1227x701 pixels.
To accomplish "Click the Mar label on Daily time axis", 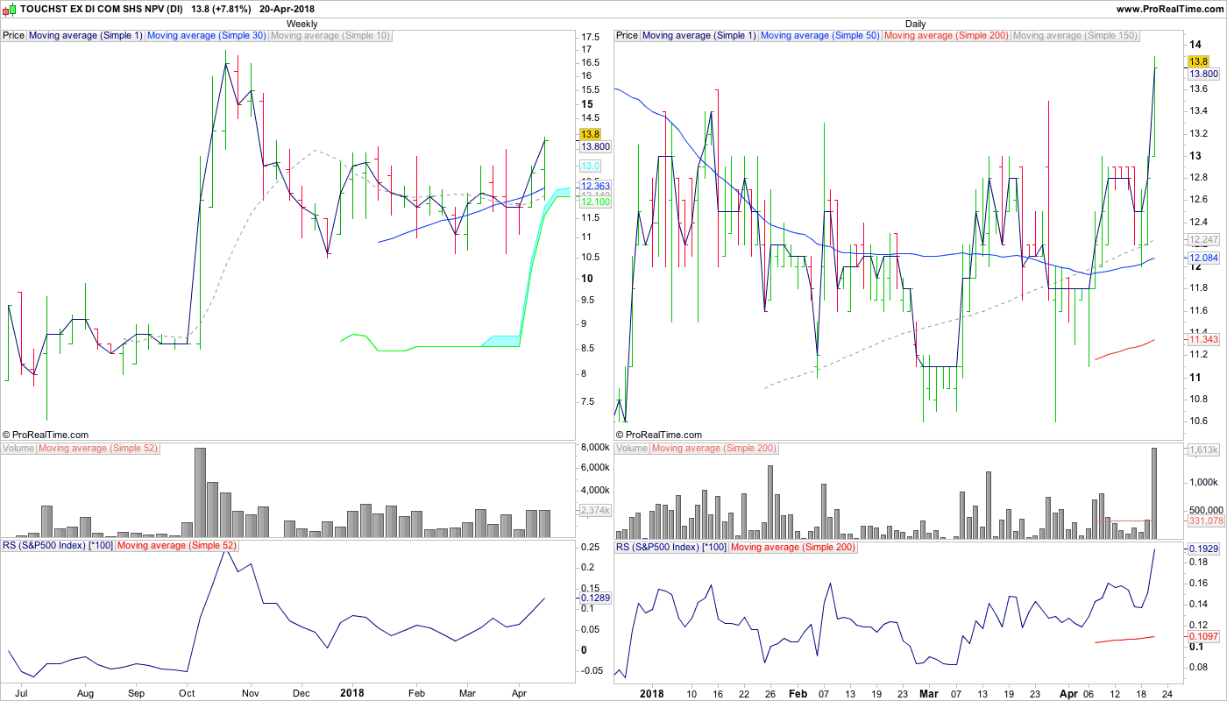I will (928, 692).
